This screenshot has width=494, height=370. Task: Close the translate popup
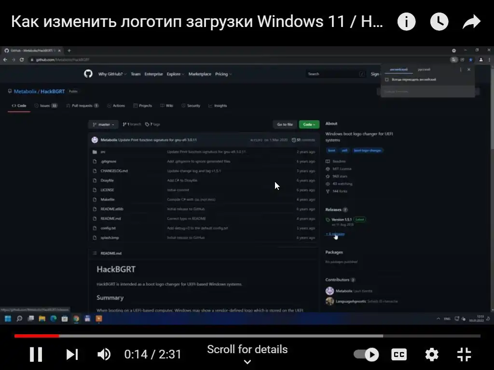coord(469,69)
